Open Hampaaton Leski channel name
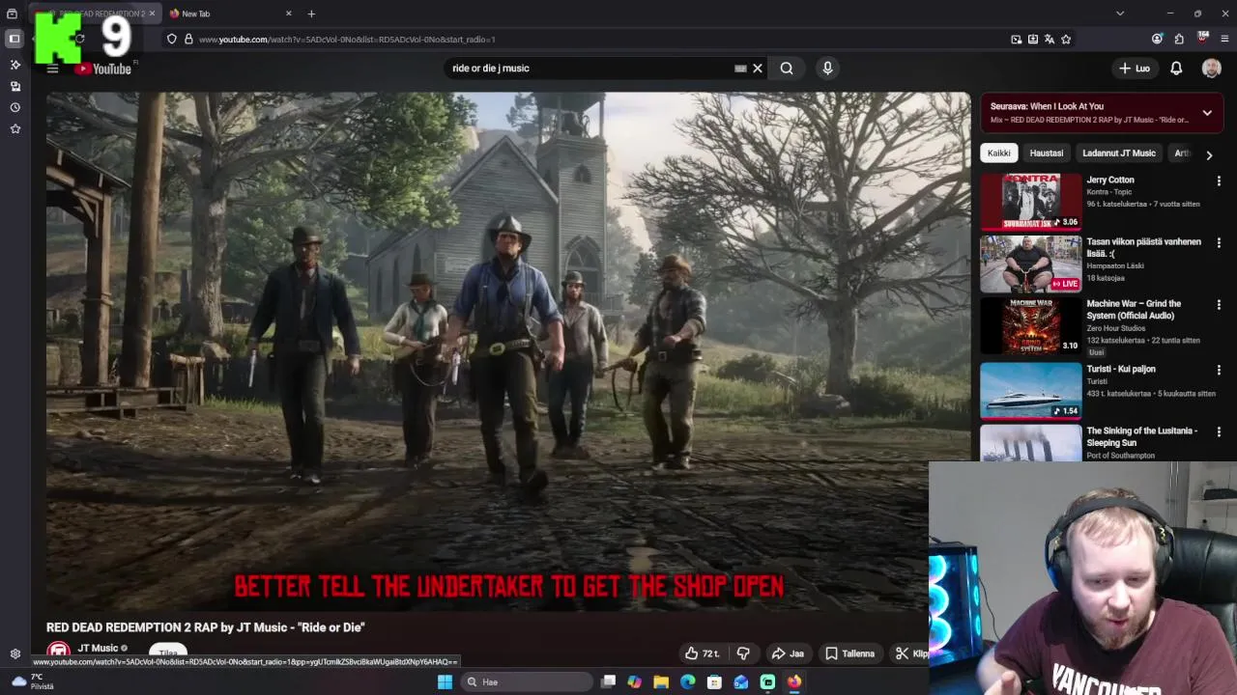The width and height of the screenshot is (1237, 695). pyautogui.click(x=1115, y=265)
